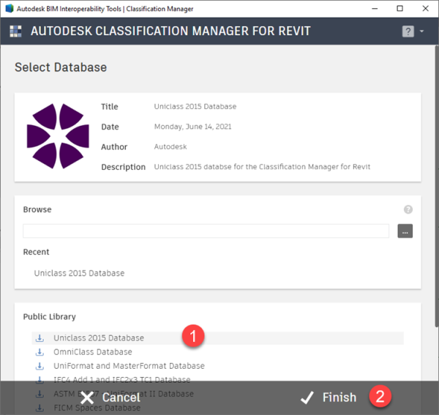Expand the help dropdown arrow in header
Viewport: 439px width, 415px height.
point(422,31)
